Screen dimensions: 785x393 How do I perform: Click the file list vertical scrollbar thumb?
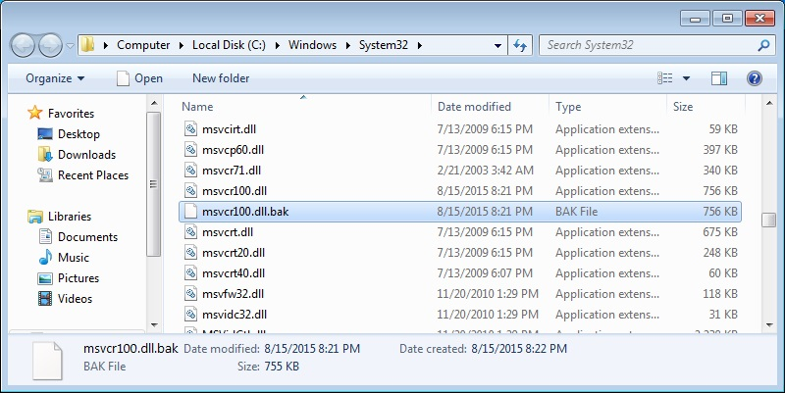(769, 219)
